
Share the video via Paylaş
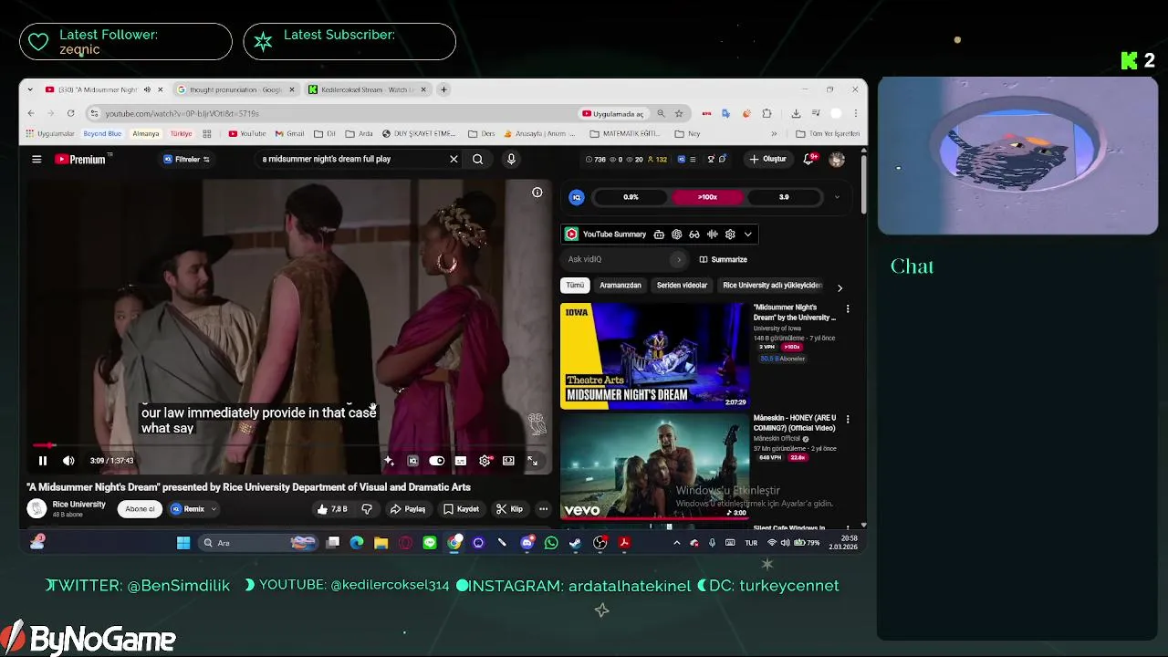[408, 509]
